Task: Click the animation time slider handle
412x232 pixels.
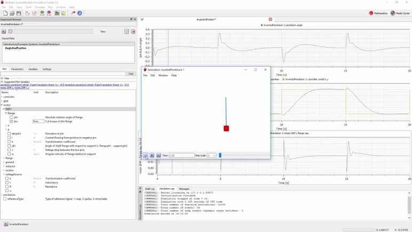Action: [x=220, y=156]
